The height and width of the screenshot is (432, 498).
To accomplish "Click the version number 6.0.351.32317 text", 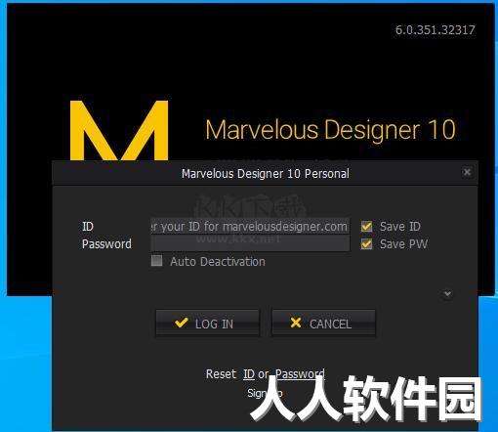I will tap(436, 30).
